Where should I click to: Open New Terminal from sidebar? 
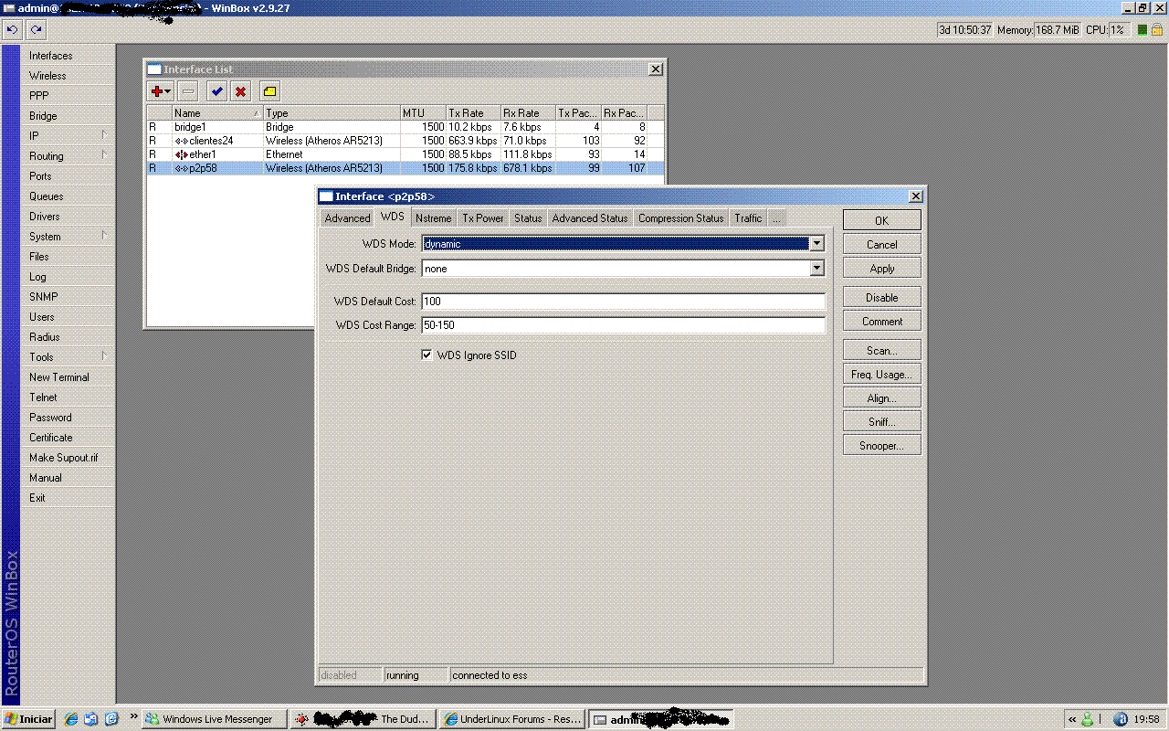click(68, 377)
